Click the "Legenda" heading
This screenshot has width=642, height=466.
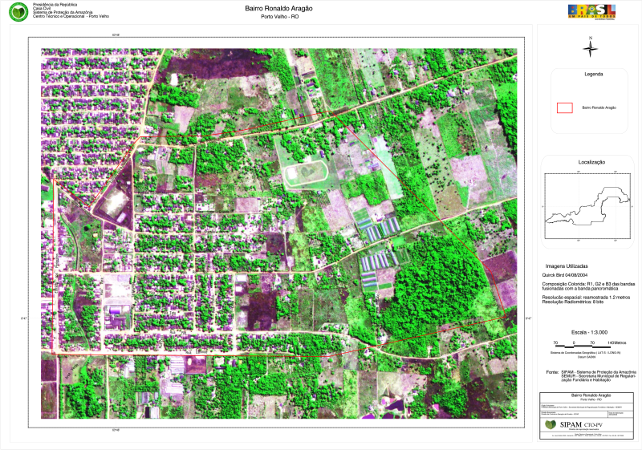pos(593,74)
